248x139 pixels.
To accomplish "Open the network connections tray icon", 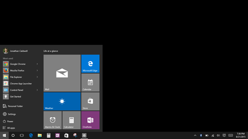I will coord(213,135).
